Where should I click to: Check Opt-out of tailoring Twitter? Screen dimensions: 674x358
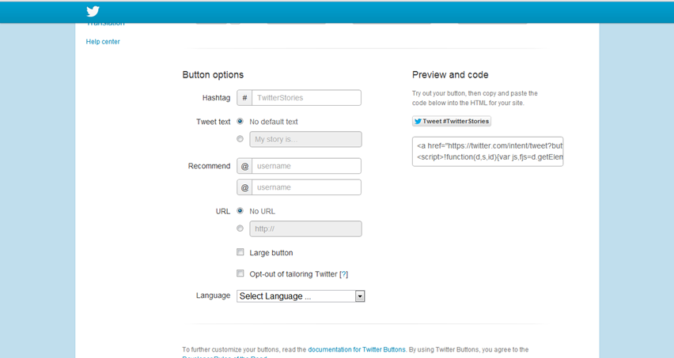(x=240, y=273)
